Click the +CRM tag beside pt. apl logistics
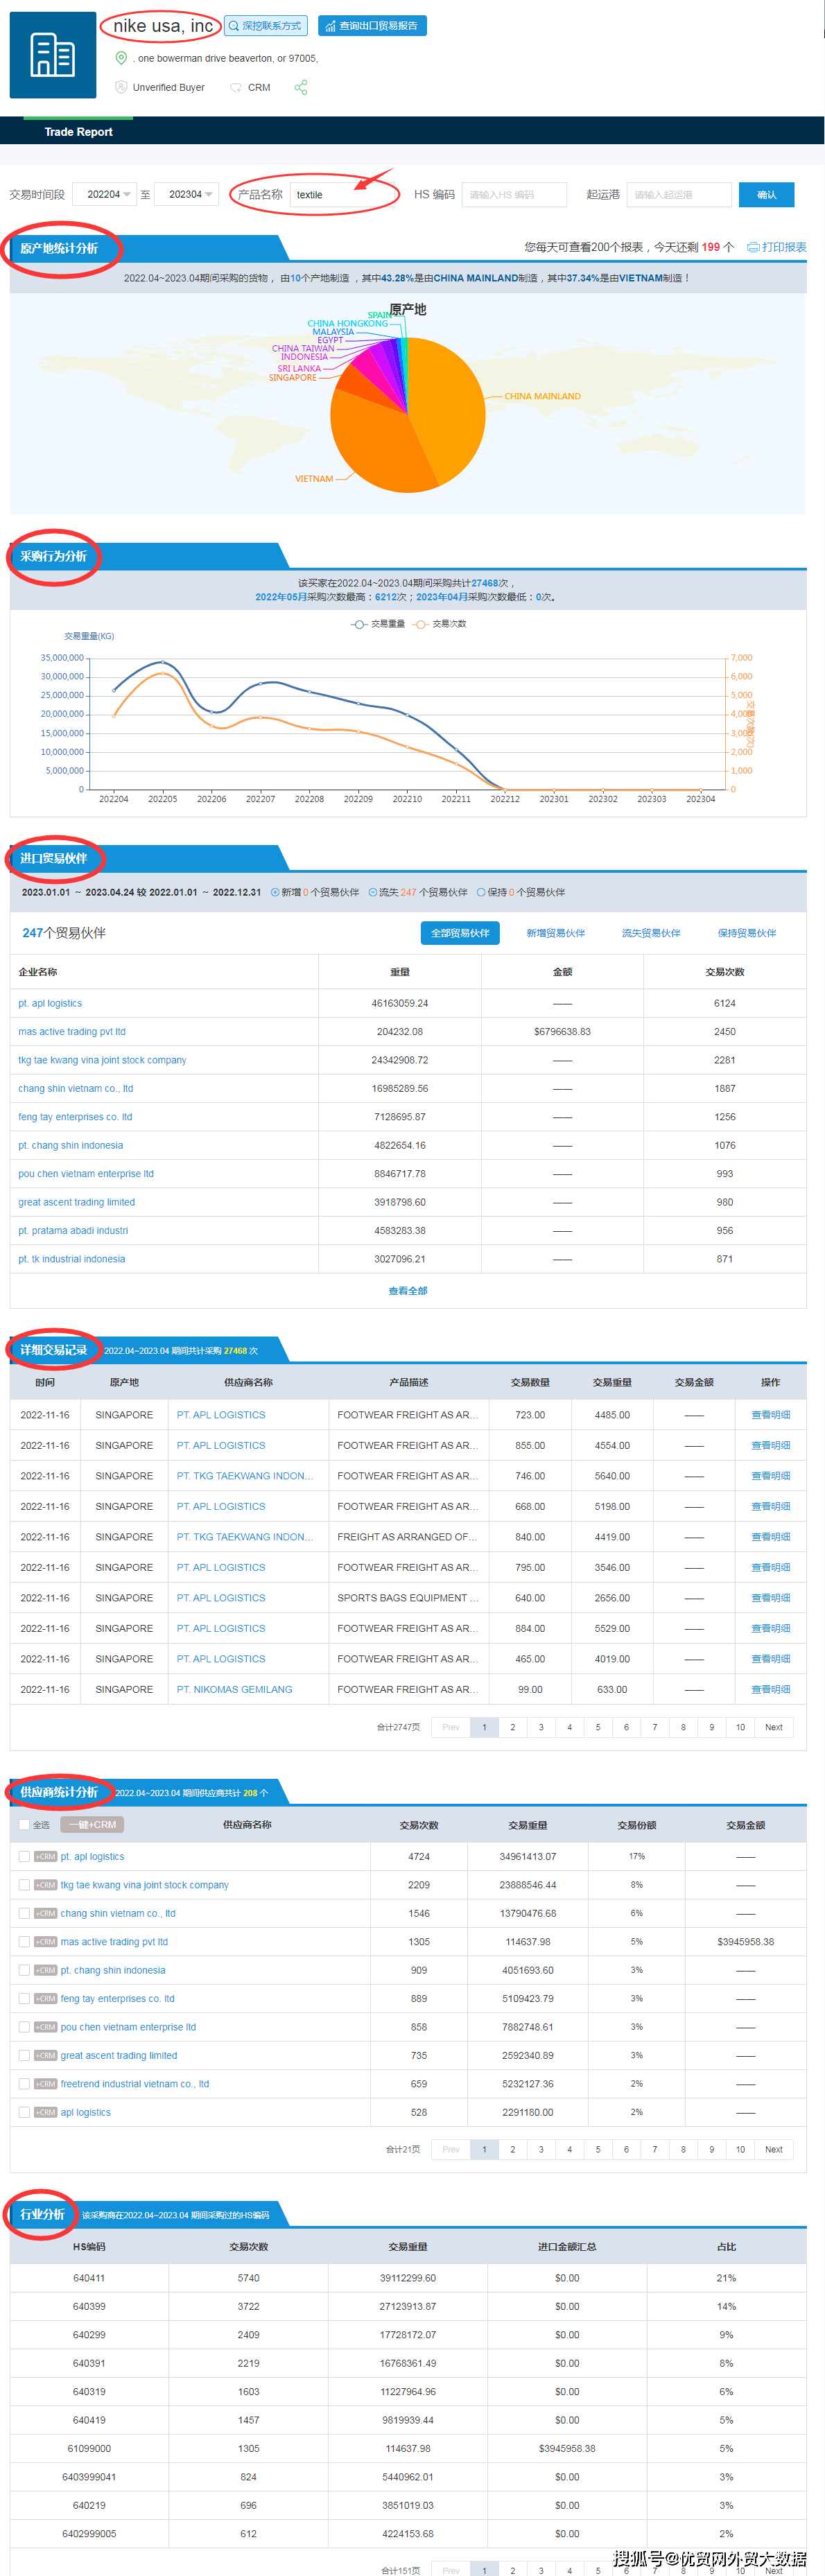825x2576 pixels. tap(45, 1856)
